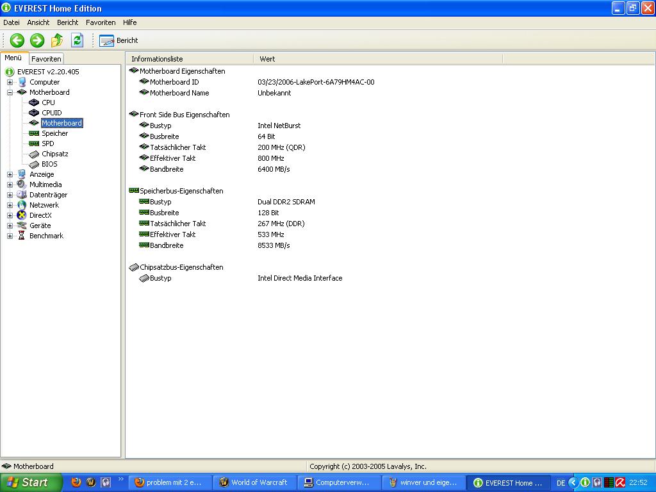Click the SPD memory module icon
The height and width of the screenshot is (492, 656).
coord(34,143)
